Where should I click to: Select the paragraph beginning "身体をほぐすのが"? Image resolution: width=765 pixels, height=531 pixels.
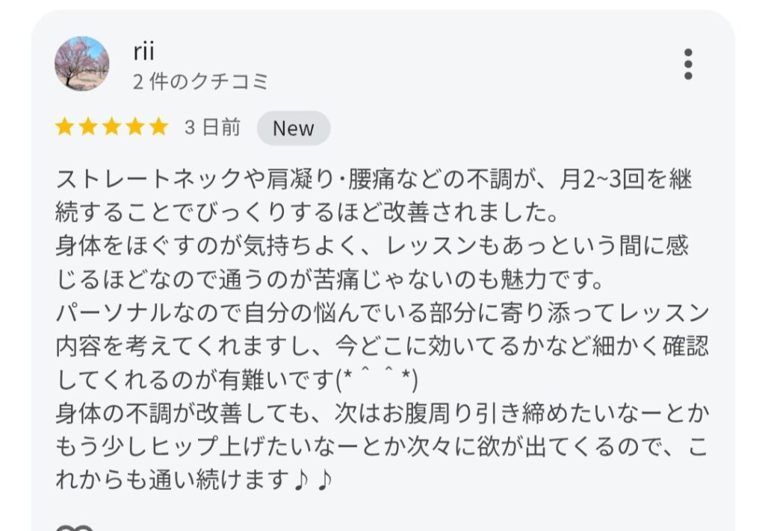click(x=372, y=263)
